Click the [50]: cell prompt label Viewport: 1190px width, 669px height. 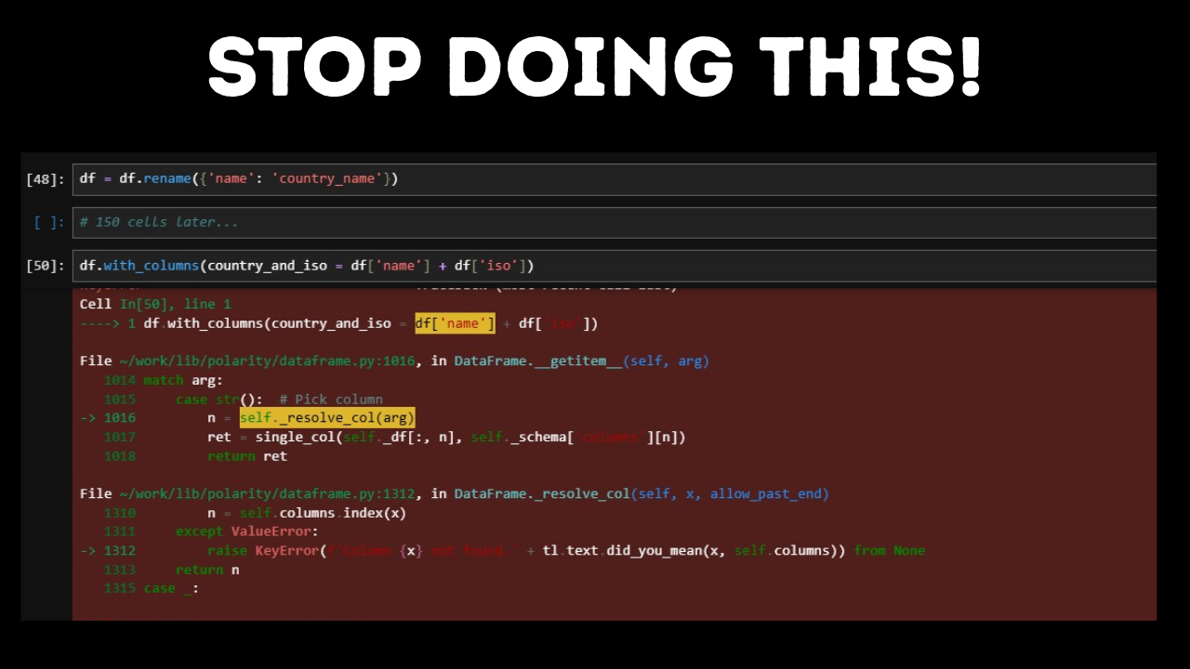coord(46,266)
